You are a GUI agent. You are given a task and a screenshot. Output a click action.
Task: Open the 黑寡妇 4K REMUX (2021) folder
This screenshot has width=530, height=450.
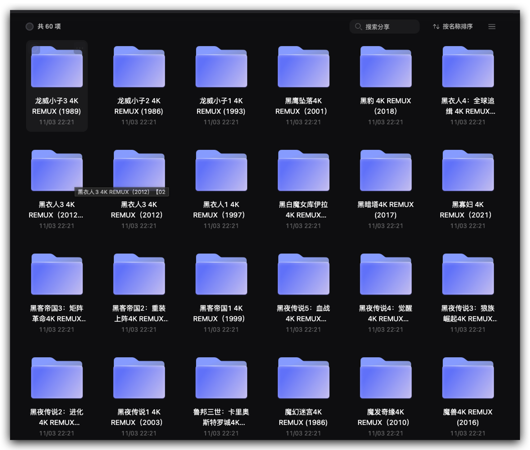pos(468,170)
